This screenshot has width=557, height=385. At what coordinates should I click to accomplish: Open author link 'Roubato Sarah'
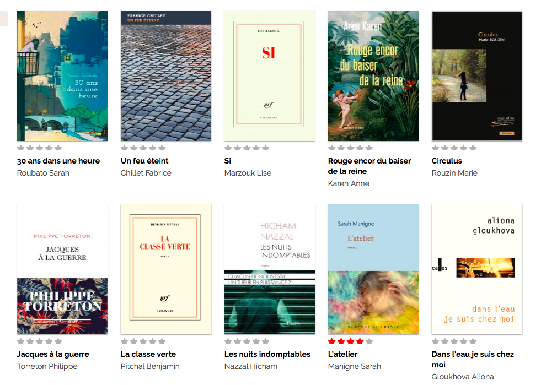43,173
